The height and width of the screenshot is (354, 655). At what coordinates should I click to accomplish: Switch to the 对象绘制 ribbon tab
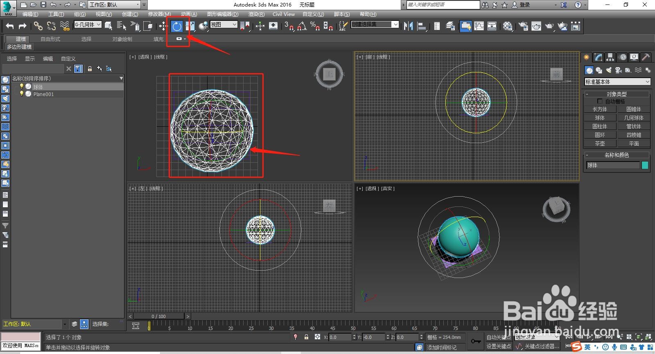[x=122, y=39]
